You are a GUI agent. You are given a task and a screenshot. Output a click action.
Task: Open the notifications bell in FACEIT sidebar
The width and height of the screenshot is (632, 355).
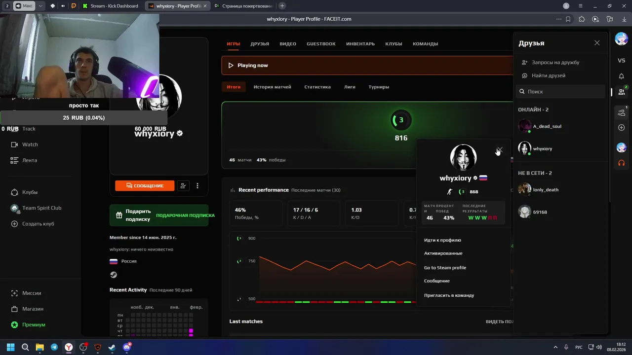[621, 76]
